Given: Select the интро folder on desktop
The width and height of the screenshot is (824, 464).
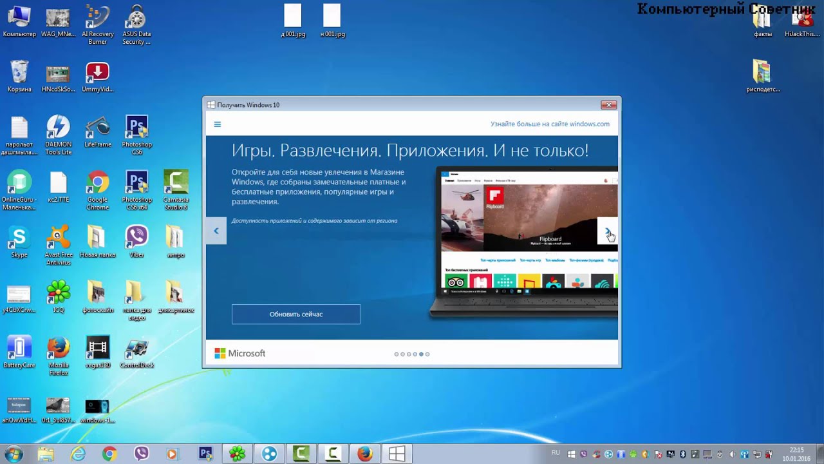Looking at the screenshot, I should [176, 242].
